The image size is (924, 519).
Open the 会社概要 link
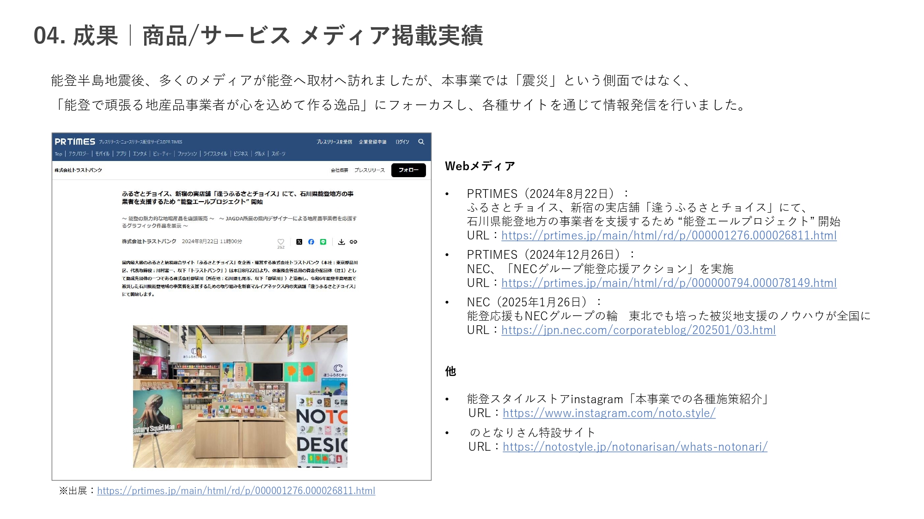(x=339, y=170)
